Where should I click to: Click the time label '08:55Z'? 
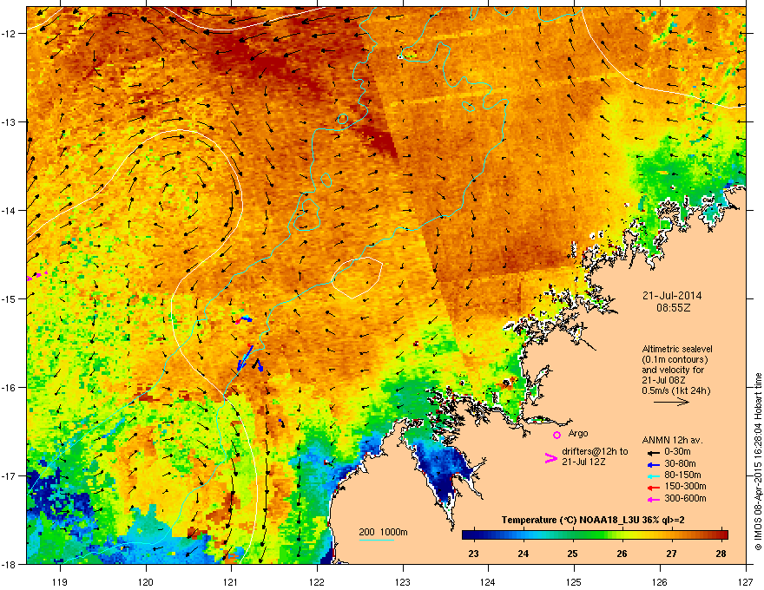[x=674, y=308]
